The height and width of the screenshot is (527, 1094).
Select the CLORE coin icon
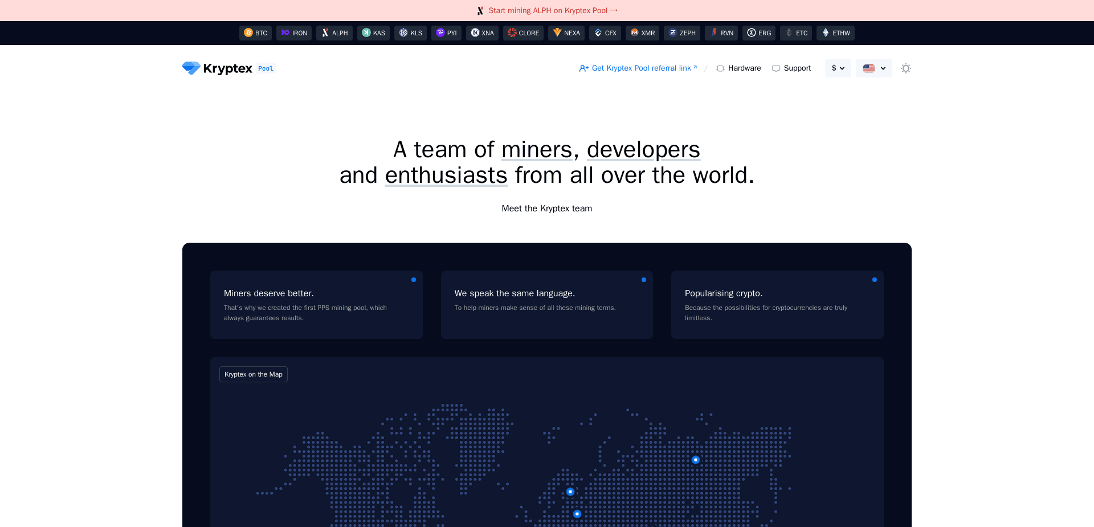[x=511, y=33]
